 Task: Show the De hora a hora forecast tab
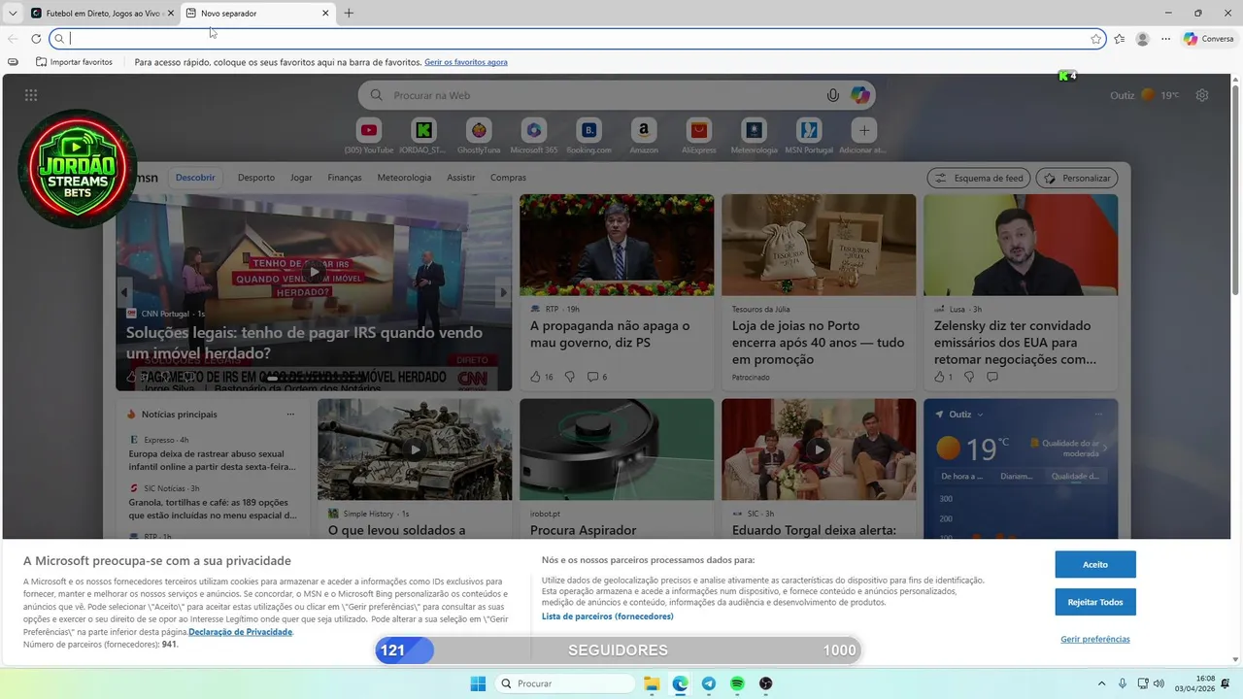[x=962, y=477]
